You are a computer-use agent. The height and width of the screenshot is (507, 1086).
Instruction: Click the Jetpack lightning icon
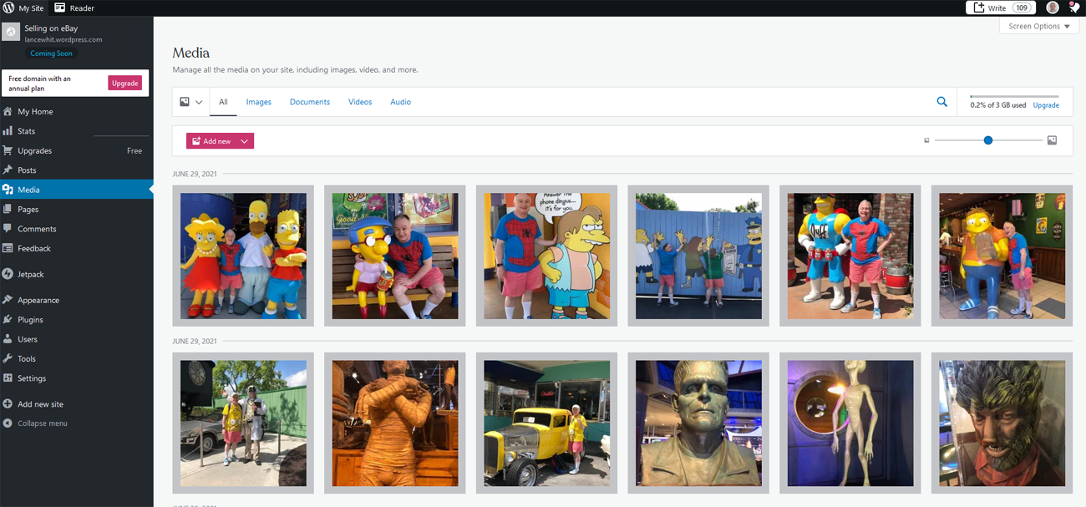pos(8,274)
